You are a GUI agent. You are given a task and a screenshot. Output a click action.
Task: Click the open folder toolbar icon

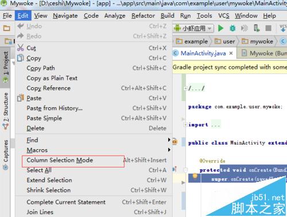point(7,28)
